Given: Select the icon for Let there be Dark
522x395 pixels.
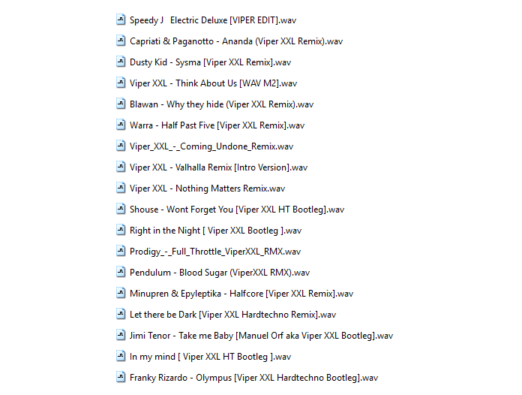Looking at the screenshot, I should click(121, 313).
